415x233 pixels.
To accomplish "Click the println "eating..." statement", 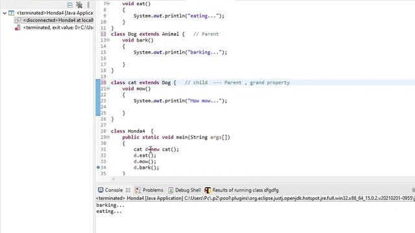I will point(179,16).
